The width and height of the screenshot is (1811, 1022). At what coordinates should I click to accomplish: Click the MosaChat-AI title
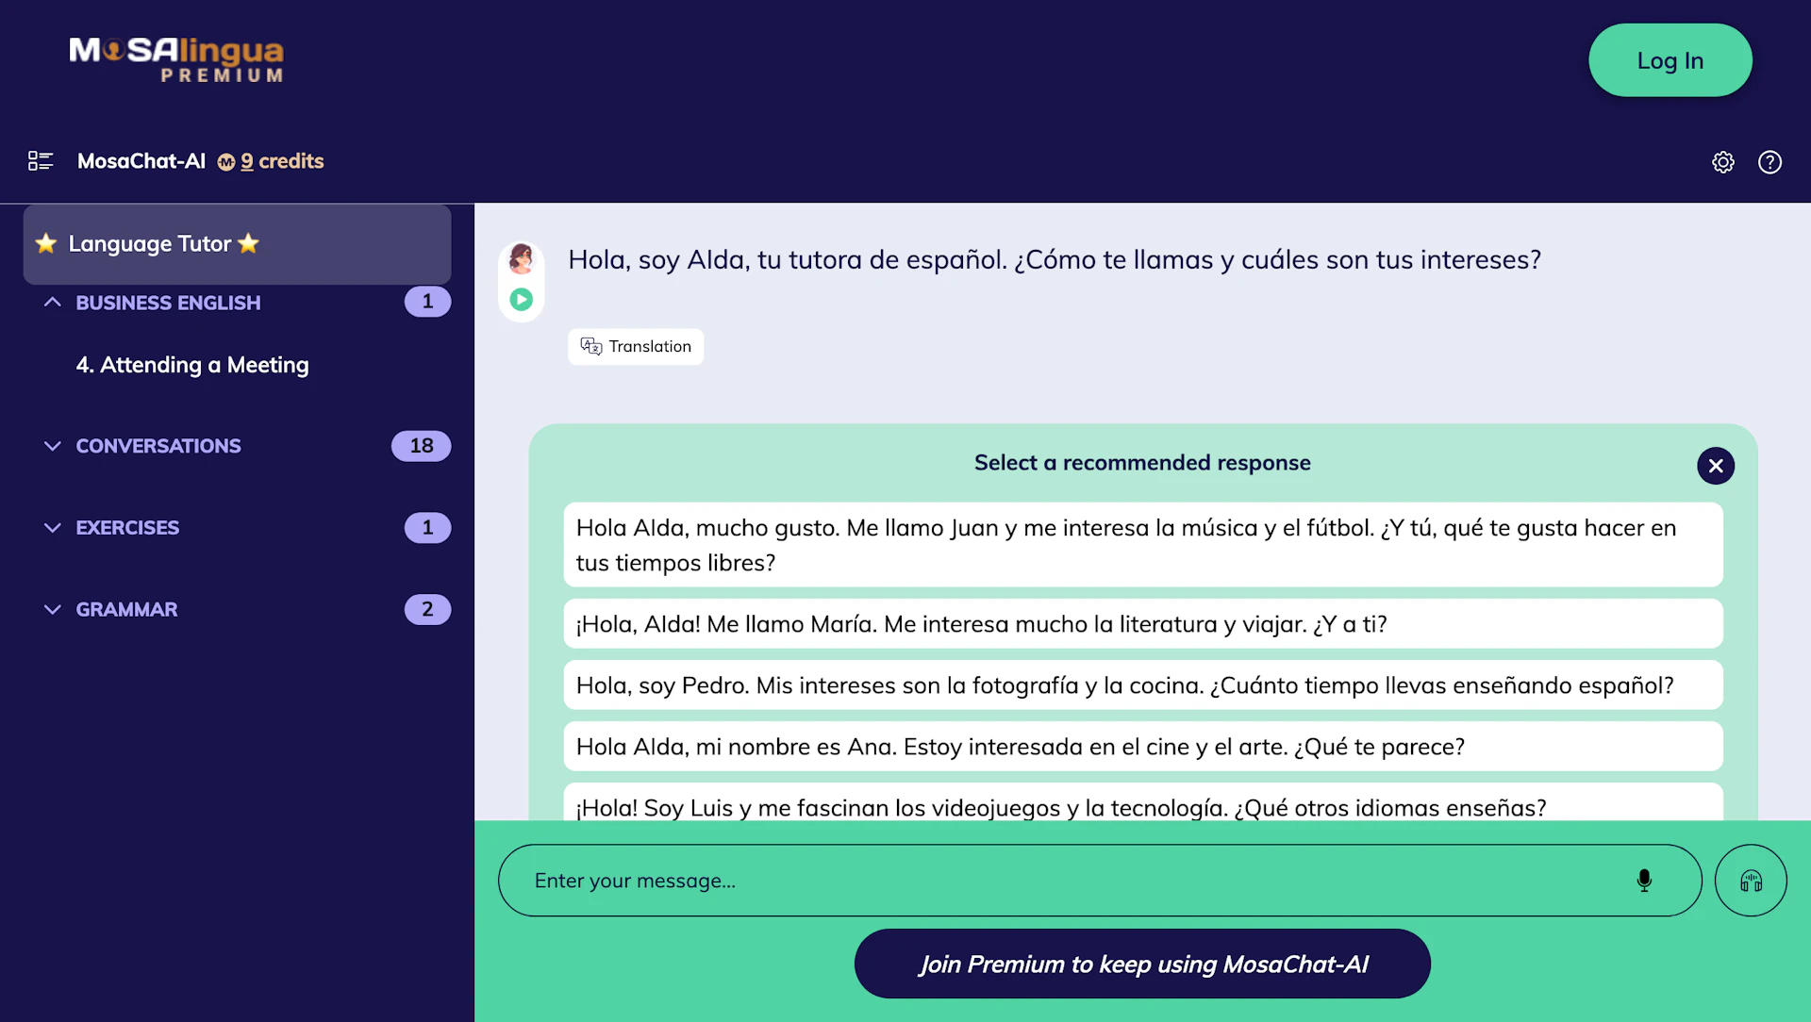pyautogui.click(x=141, y=161)
